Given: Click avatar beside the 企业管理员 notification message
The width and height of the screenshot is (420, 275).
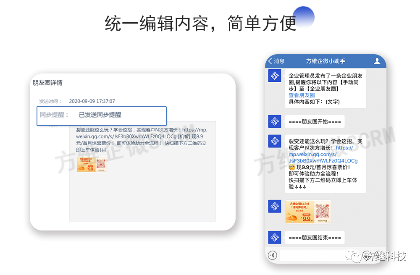Looking at the screenshot, I should (275, 76).
